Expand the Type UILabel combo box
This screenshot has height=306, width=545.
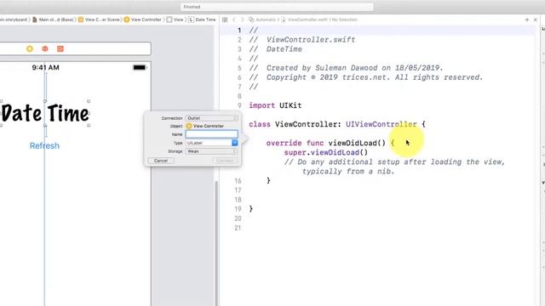(235, 143)
